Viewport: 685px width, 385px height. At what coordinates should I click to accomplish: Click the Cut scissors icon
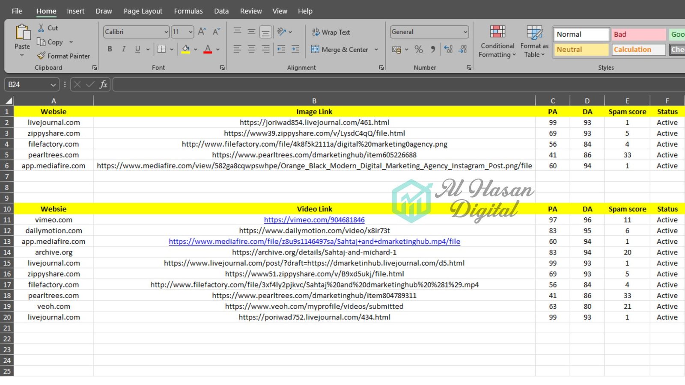click(x=41, y=28)
